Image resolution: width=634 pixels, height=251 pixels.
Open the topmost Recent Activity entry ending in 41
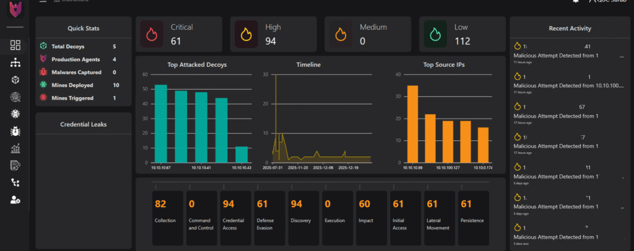click(x=568, y=54)
